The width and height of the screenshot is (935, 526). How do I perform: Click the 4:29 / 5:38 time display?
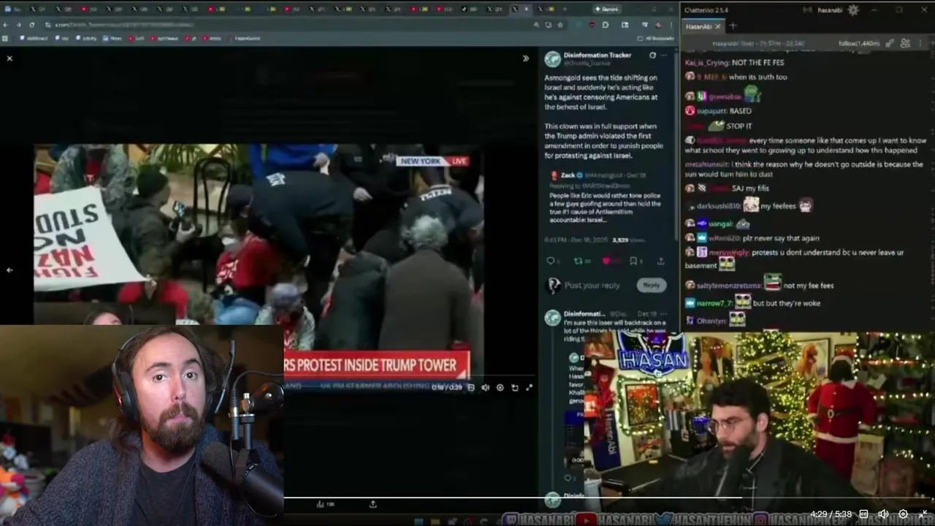[x=831, y=514]
